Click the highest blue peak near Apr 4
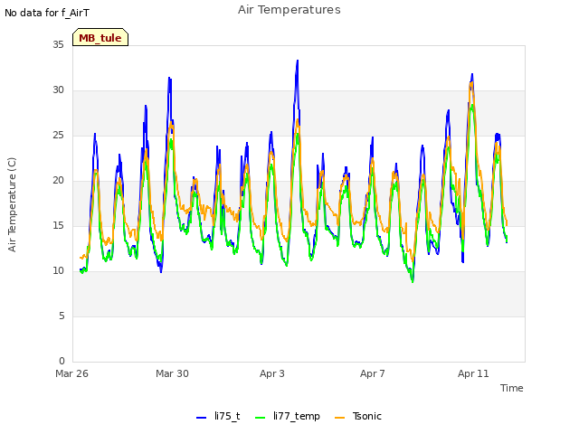Viewport: 579px width, 434px height. [298, 61]
